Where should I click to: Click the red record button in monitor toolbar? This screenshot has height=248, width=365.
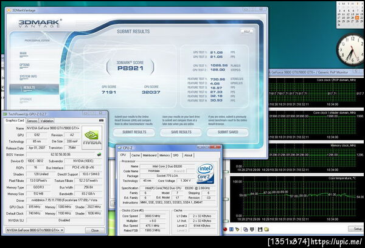pos(225,229)
